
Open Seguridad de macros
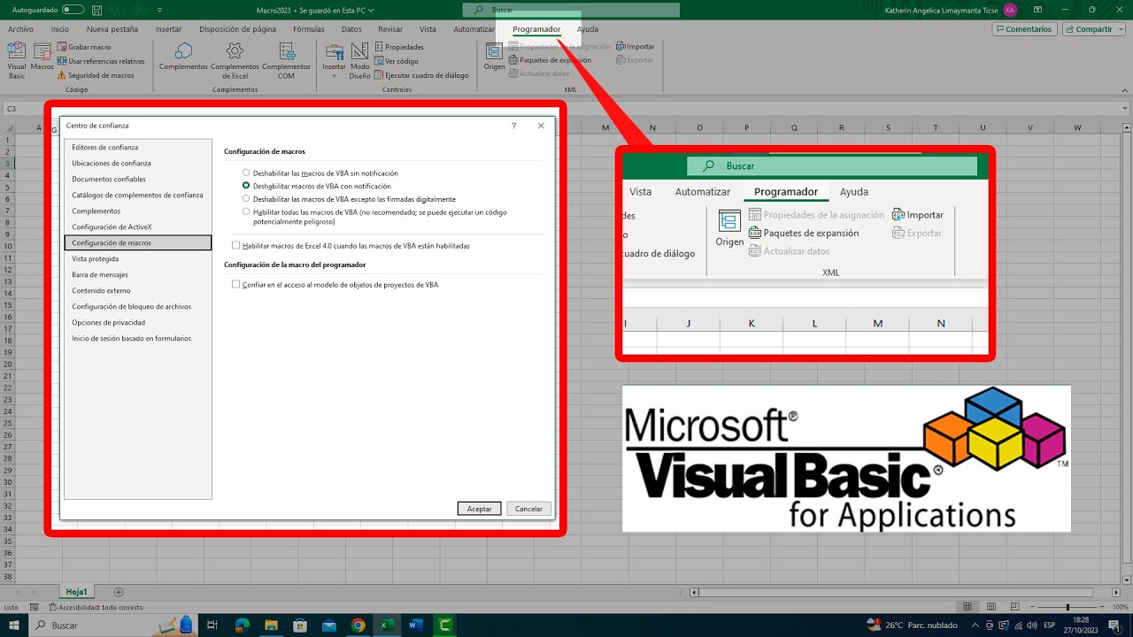(96, 75)
